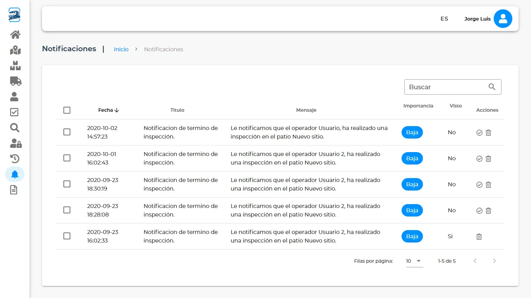Select the notifications bell icon

pyautogui.click(x=15, y=174)
